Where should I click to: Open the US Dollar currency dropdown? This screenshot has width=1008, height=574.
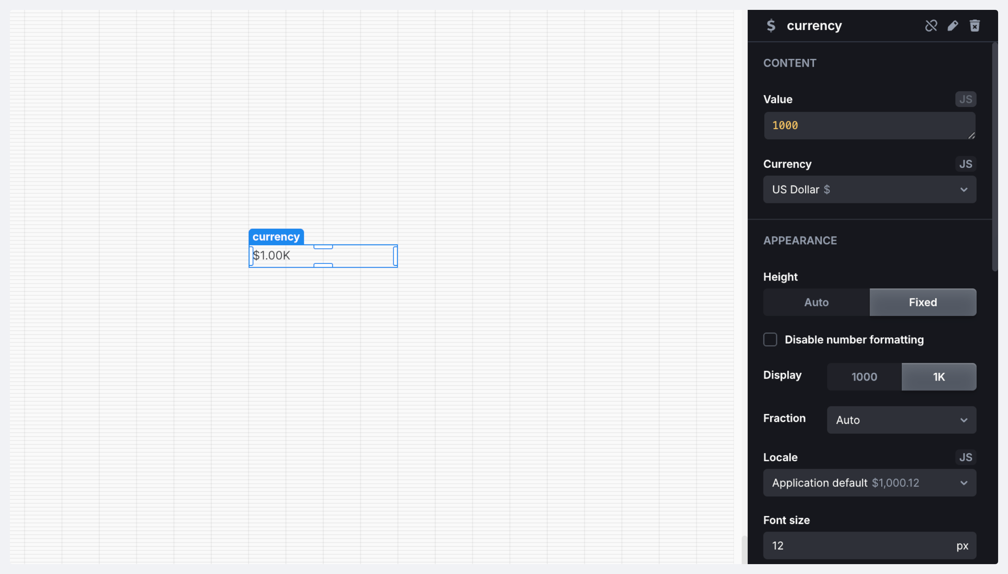[869, 190]
